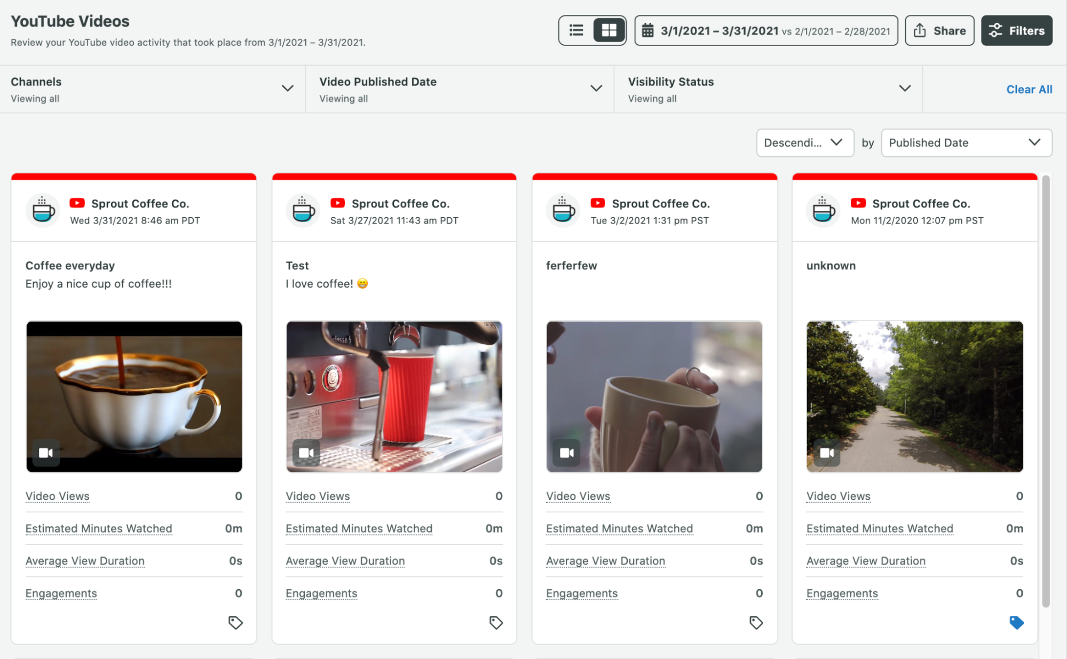This screenshot has width=1067, height=659.
Task: Switch to list view layout
Action: (576, 30)
